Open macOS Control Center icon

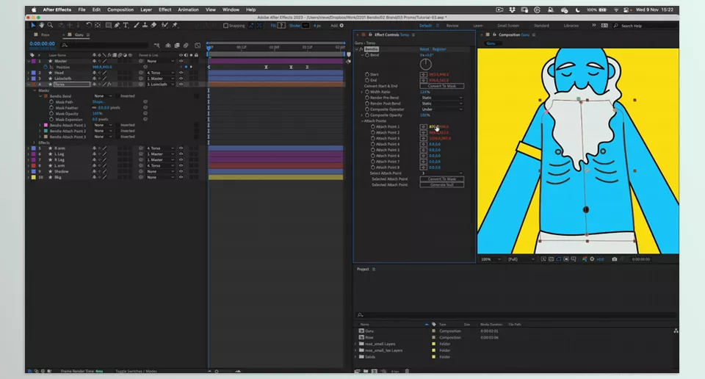tap(626, 10)
